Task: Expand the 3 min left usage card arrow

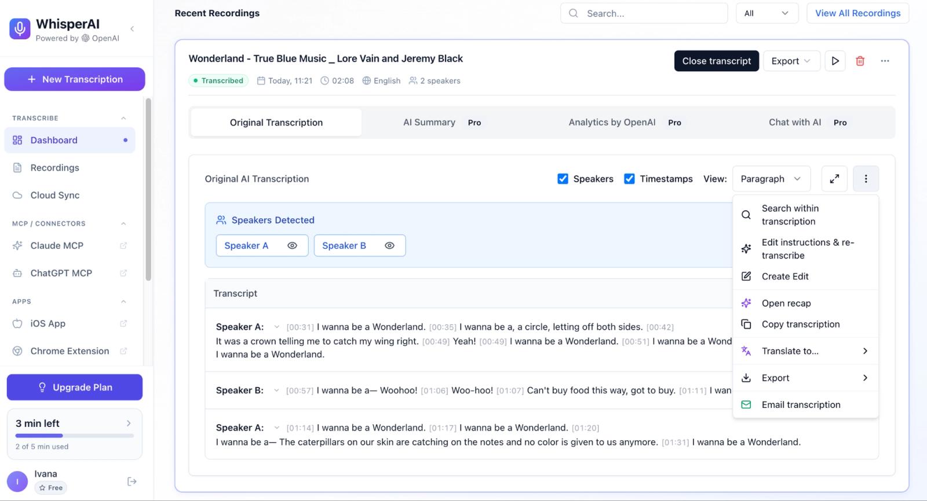Action: (129, 423)
